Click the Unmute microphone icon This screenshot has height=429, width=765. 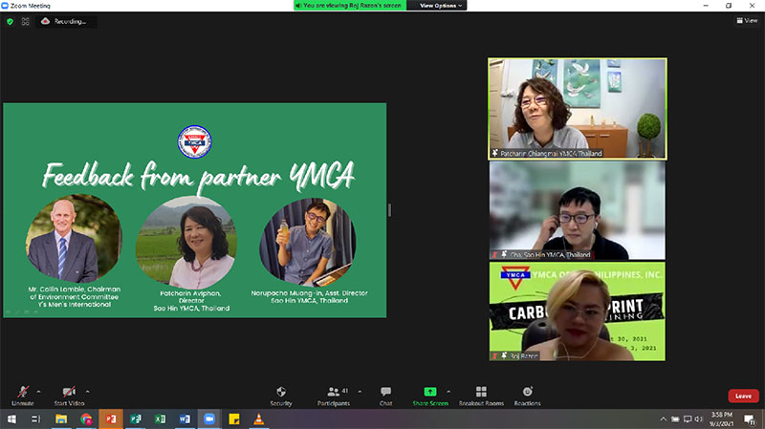coord(22,392)
